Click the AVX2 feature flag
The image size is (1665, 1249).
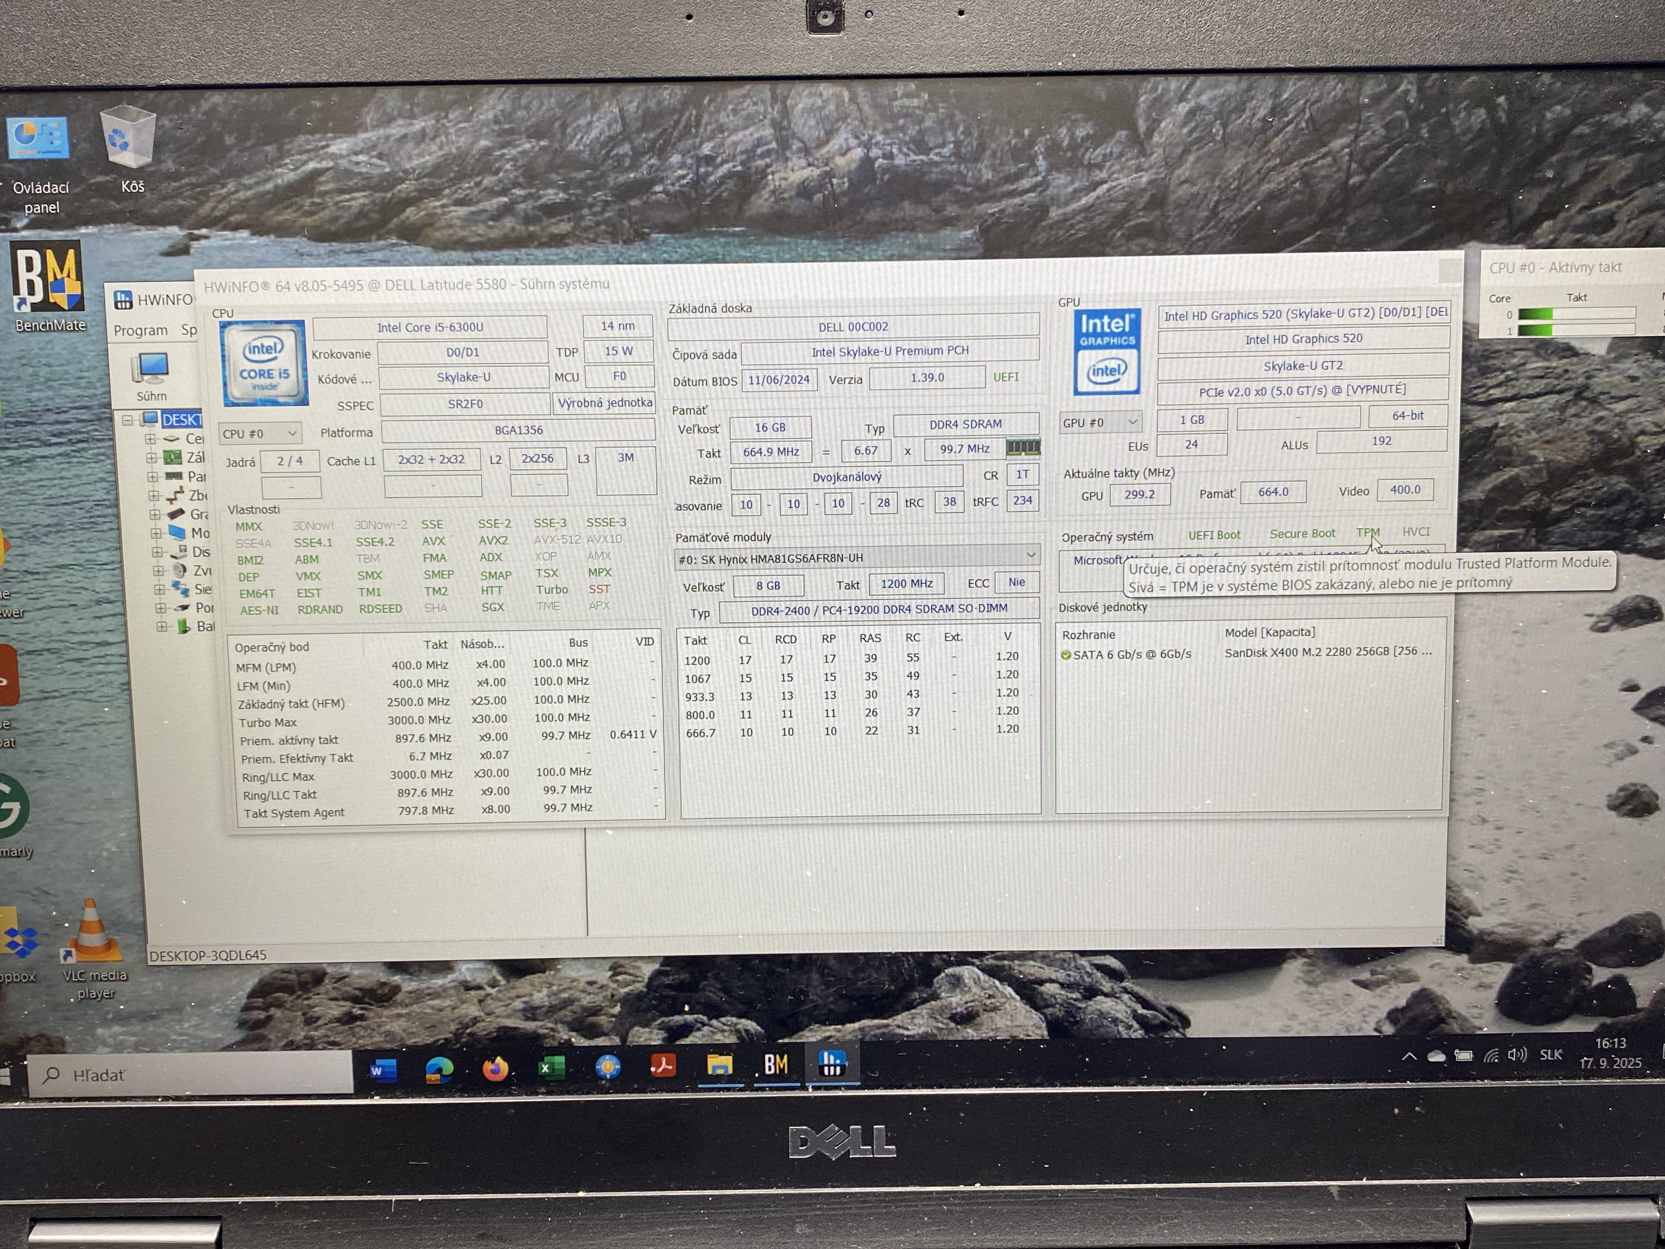click(x=493, y=540)
